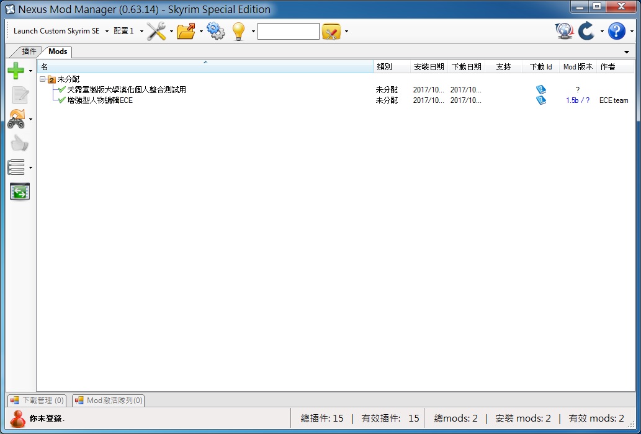Click the edit notepad icon in sidebar

point(20,95)
